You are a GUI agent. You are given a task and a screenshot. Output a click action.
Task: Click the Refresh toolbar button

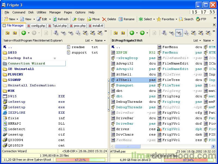click(60, 19)
